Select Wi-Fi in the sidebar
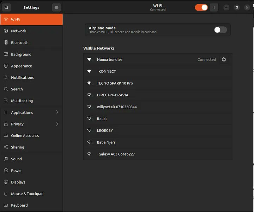 click(31, 20)
